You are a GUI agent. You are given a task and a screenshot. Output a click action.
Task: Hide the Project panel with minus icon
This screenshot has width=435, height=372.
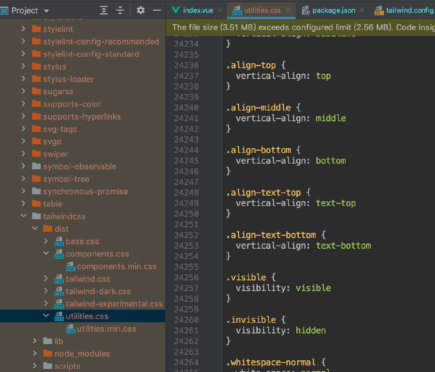pos(157,10)
